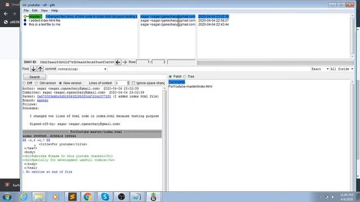Select the Old version radio button

tap(37, 83)
